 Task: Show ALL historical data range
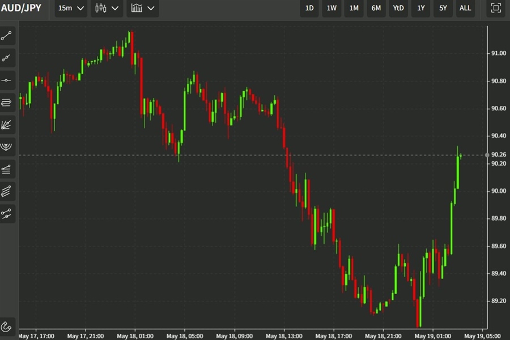point(465,8)
